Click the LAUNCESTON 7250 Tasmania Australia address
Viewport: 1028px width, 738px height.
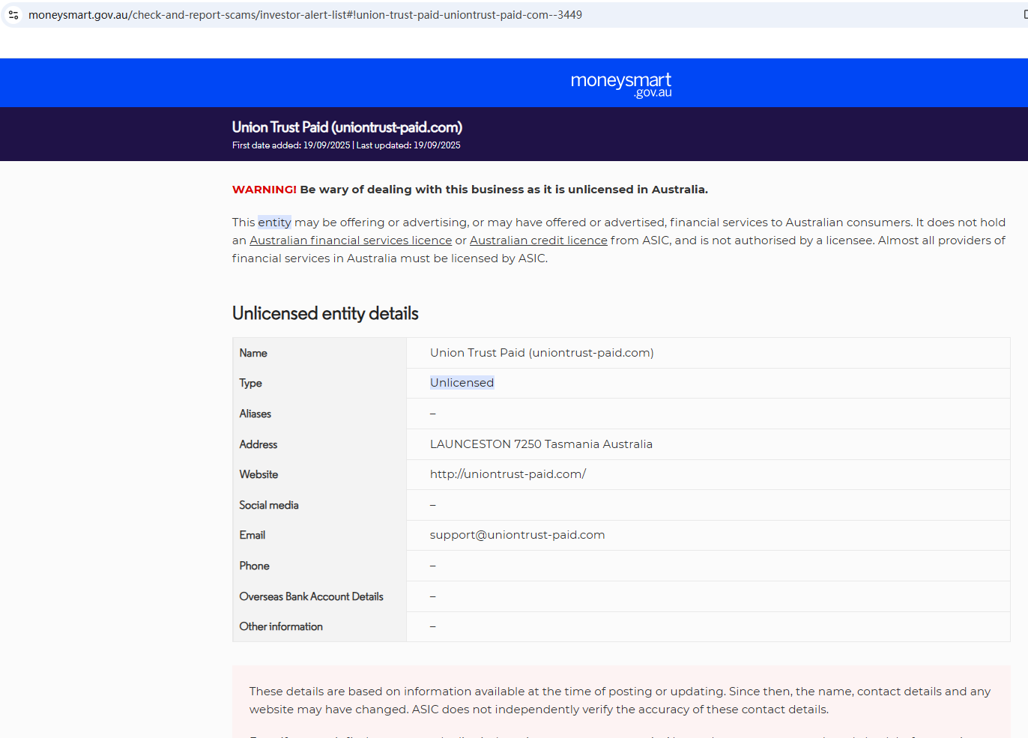[541, 444]
